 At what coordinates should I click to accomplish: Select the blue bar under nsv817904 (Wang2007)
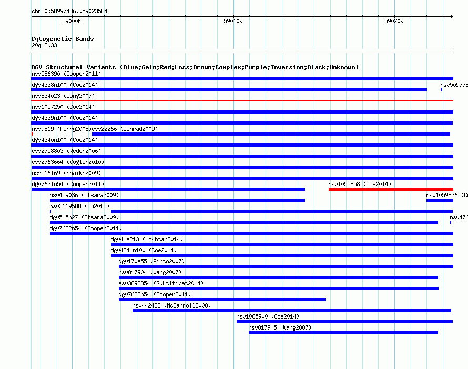[x=278, y=278]
